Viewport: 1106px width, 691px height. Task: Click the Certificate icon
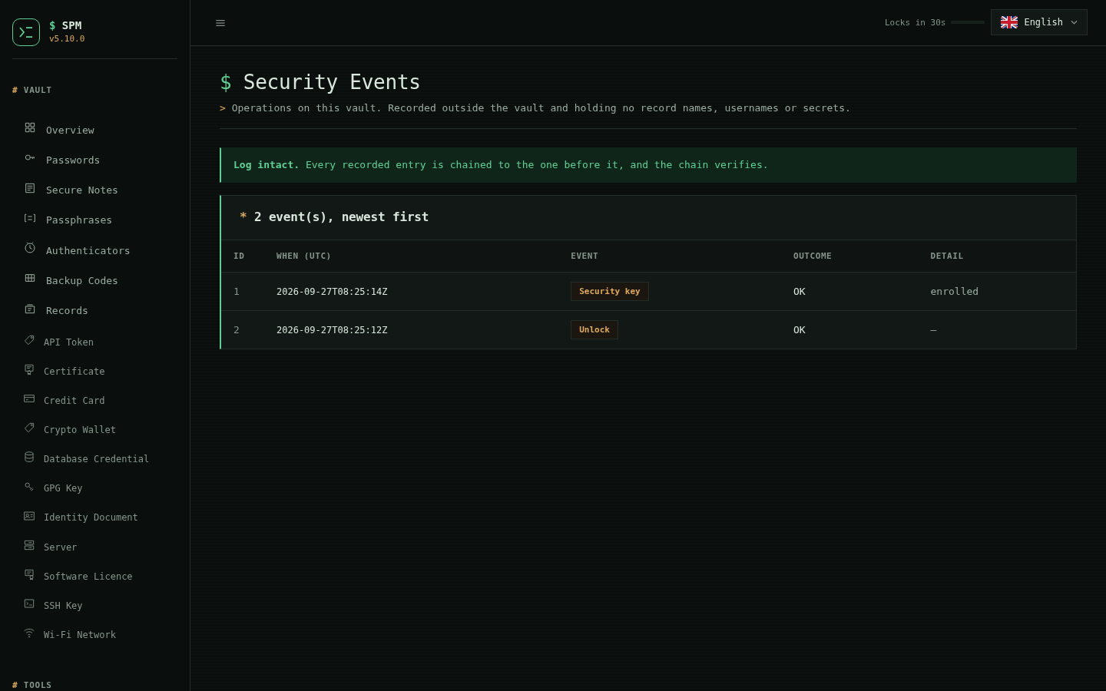tap(29, 369)
